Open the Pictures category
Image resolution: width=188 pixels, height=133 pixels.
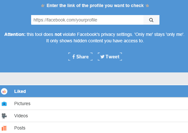pyautogui.click(x=94, y=104)
